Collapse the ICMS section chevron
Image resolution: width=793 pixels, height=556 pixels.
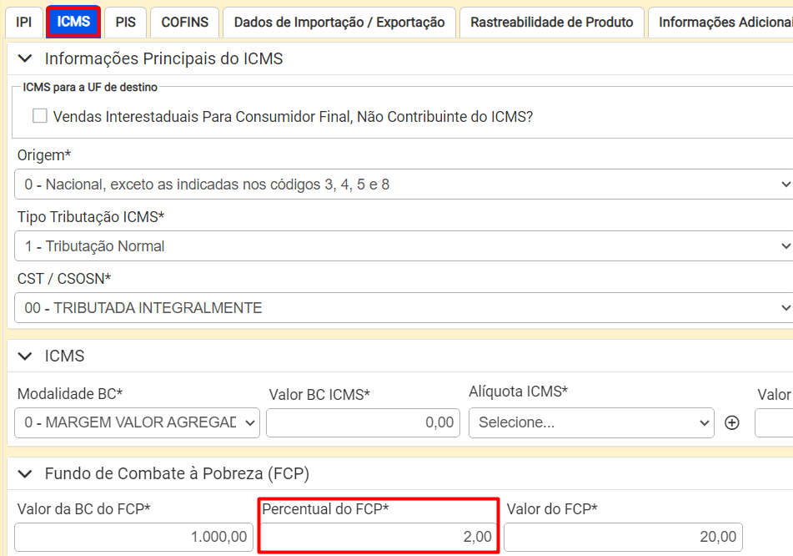(26, 356)
